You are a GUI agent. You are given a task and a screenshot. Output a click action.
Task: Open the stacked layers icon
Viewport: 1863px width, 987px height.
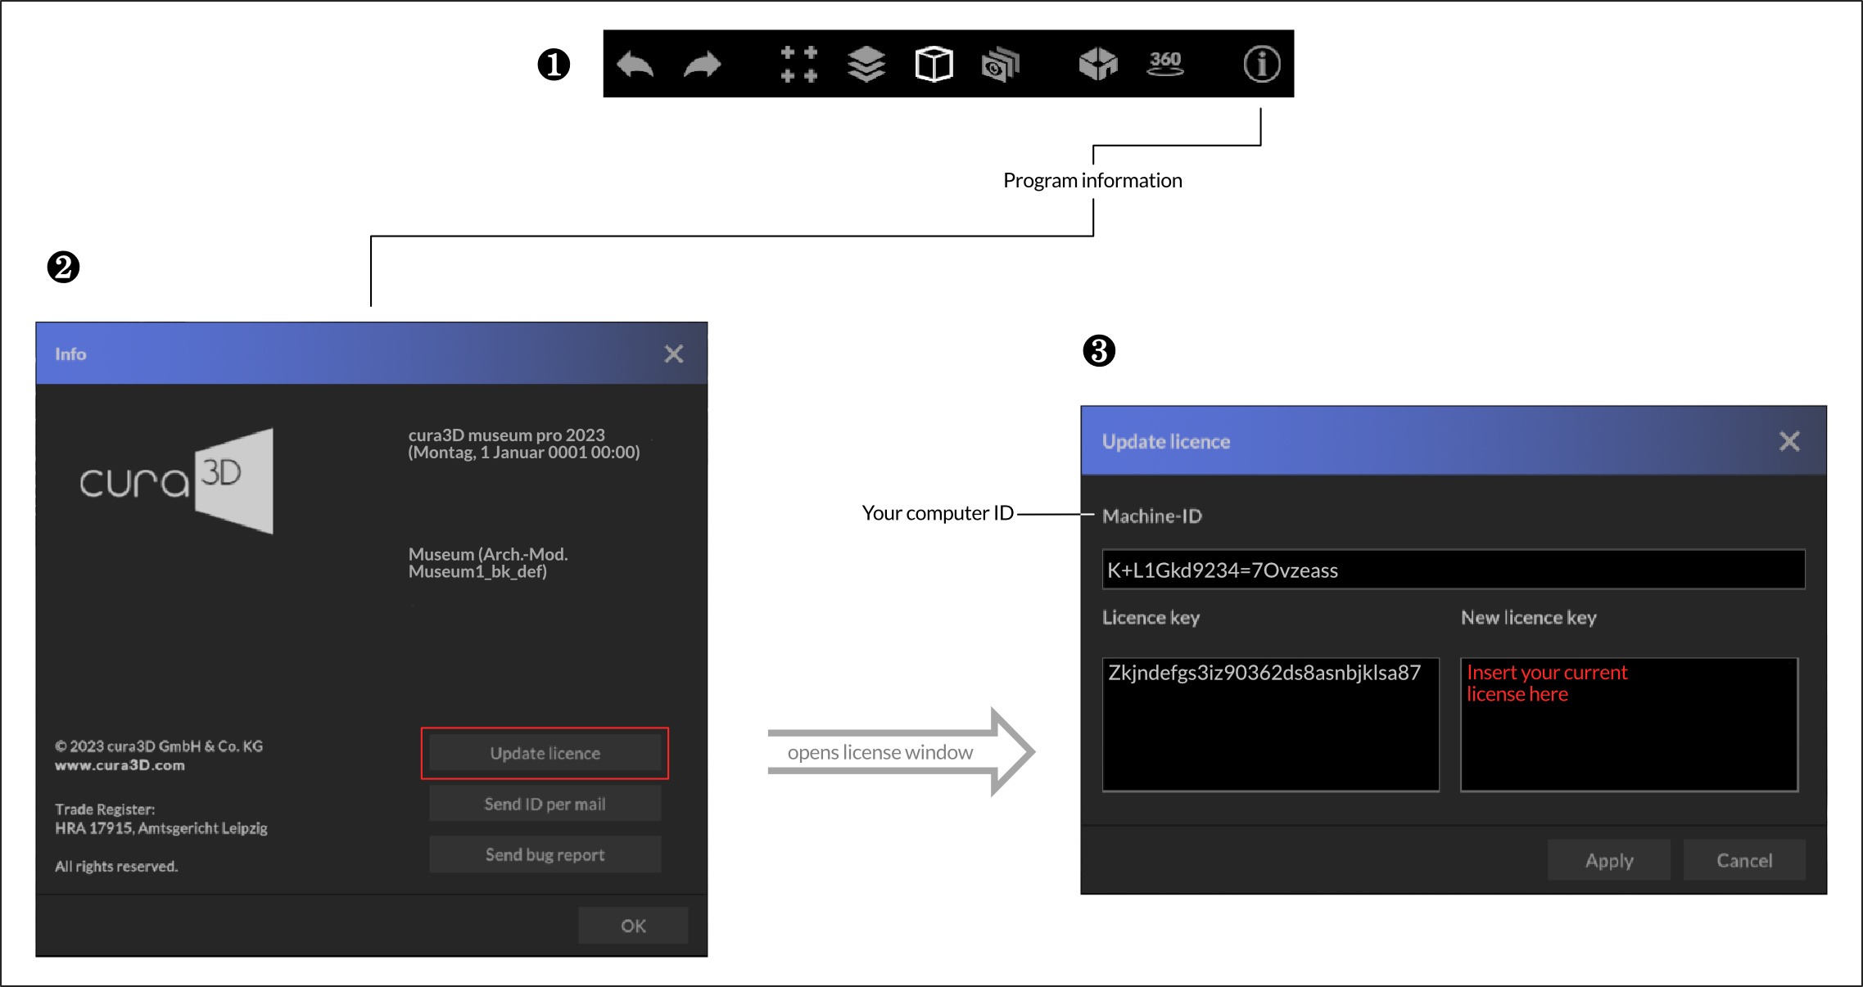pos(866,64)
